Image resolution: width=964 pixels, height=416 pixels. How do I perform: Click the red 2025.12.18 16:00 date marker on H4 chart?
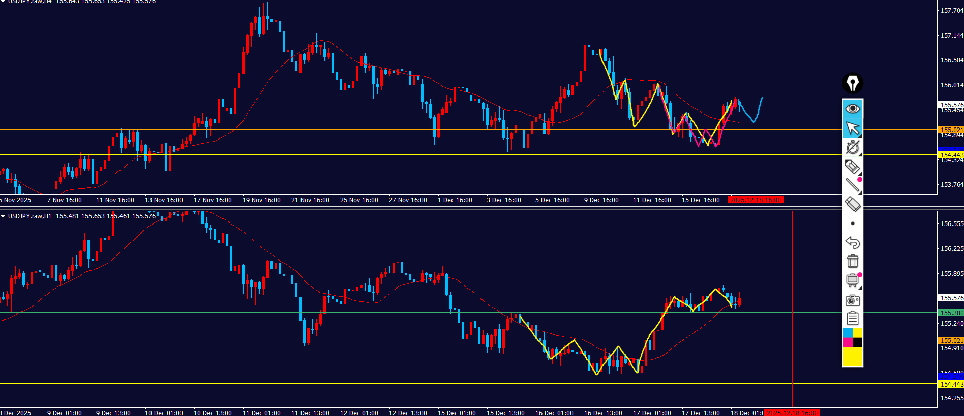click(755, 200)
